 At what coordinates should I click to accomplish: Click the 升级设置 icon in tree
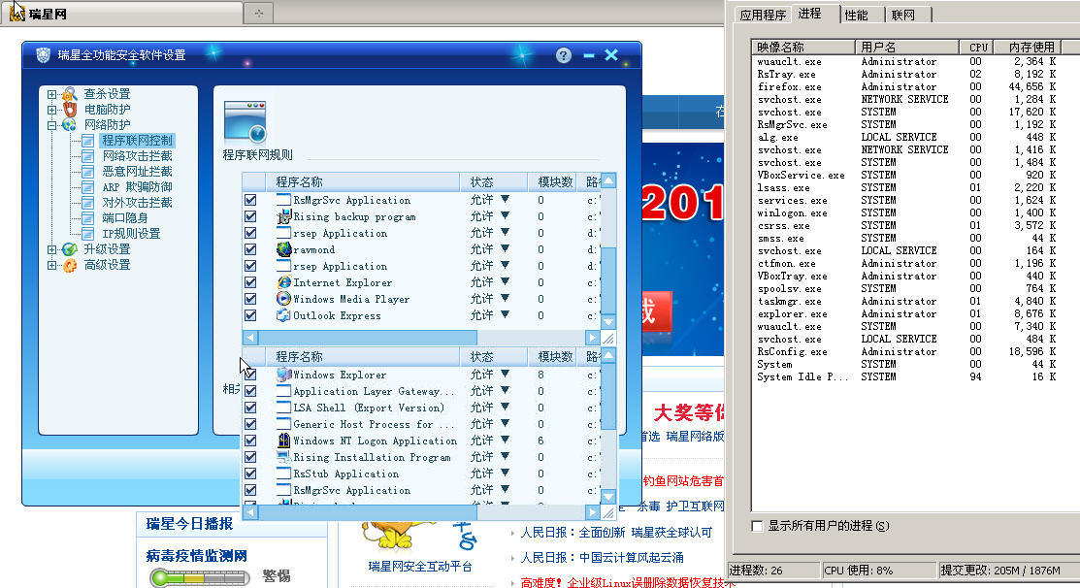tap(70, 249)
